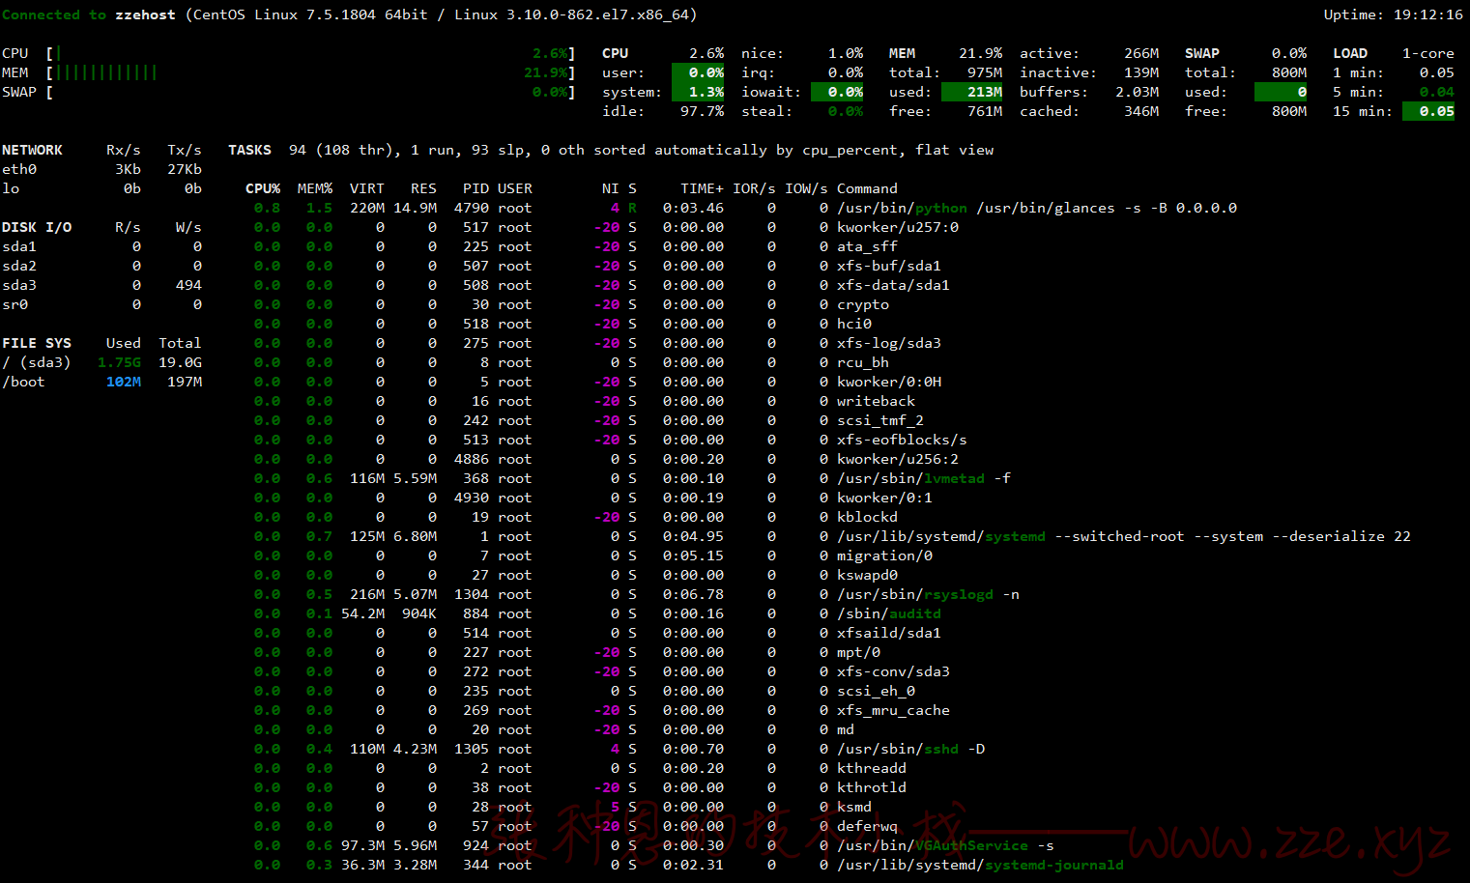Click the NETWORK section heading
This screenshot has width=1470, height=883.
pos(32,150)
